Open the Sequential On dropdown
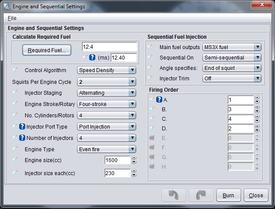Viewport: 275px width, 209px height. (232, 57)
